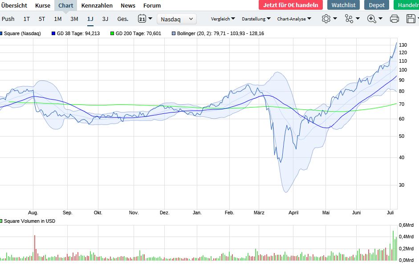Click the zoom magnifier icon
This screenshot has width=419, height=265.
[x=372, y=19]
